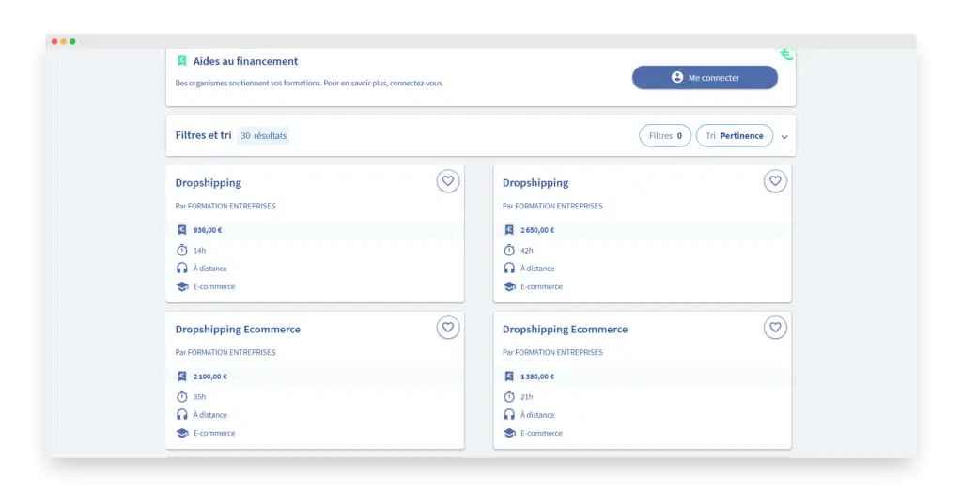962x492 pixels.
Task: Click the 30 résultats badge
Action: point(263,136)
